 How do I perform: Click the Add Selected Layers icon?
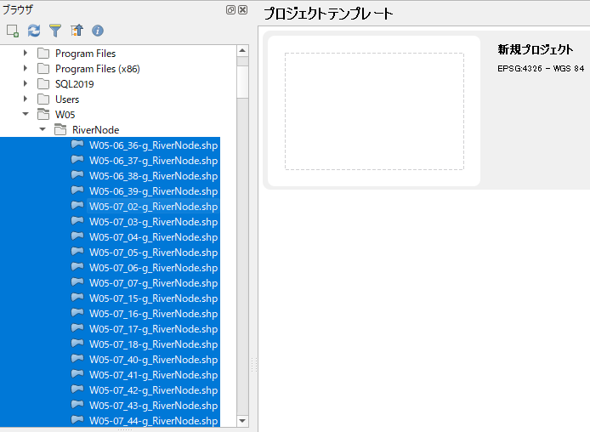coord(13,31)
